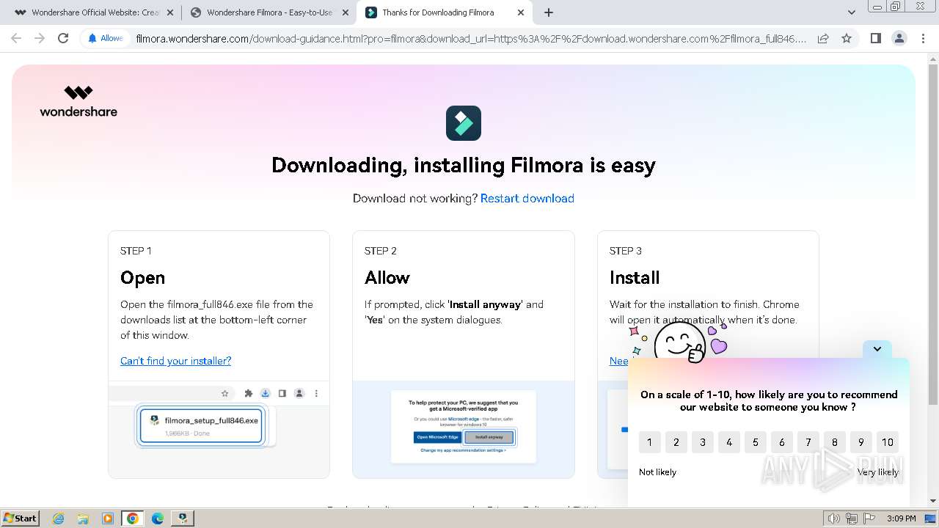Screen dimensions: 939x528
Task: Click the Open heading in Step 1
Action: (x=142, y=278)
